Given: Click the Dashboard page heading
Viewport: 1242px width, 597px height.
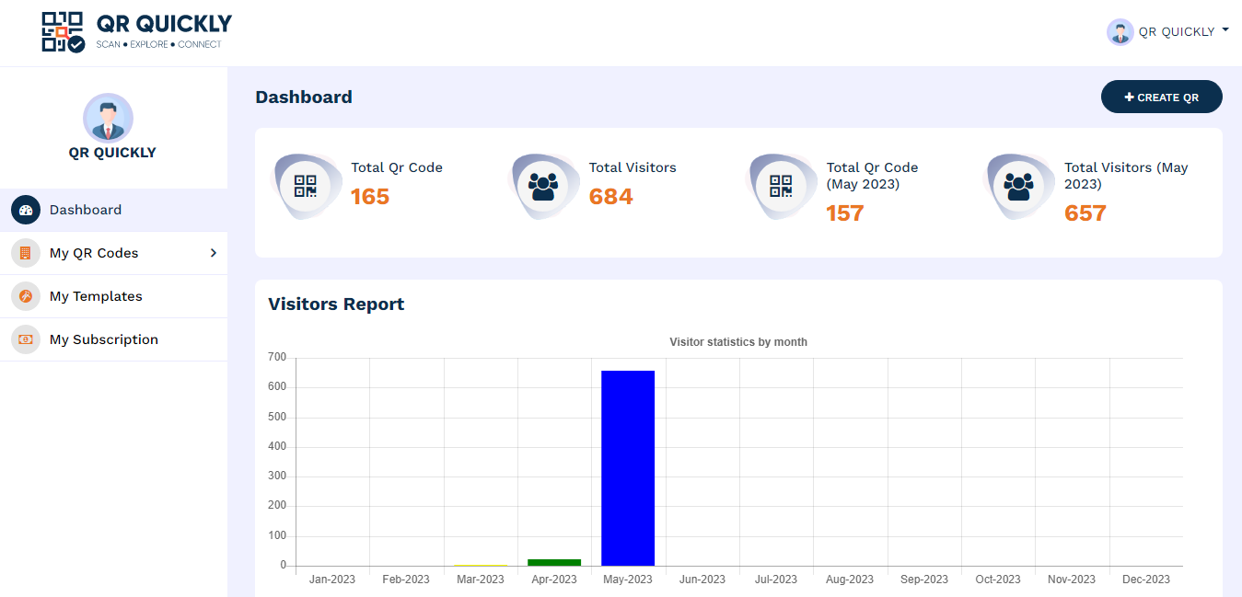Looking at the screenshot, I should [x=304, y=98].
